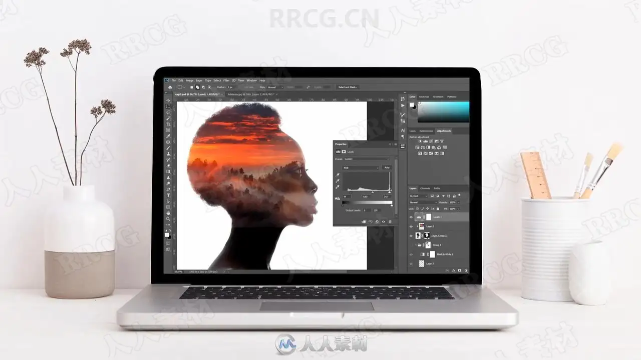
Task: Select the Frame tool
Action: (x=168, y=130)
